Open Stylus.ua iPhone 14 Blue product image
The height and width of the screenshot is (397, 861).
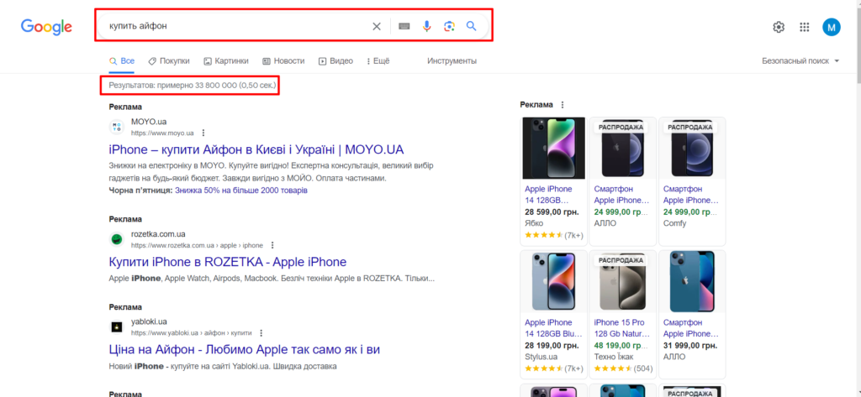click(x=553, y=281)
